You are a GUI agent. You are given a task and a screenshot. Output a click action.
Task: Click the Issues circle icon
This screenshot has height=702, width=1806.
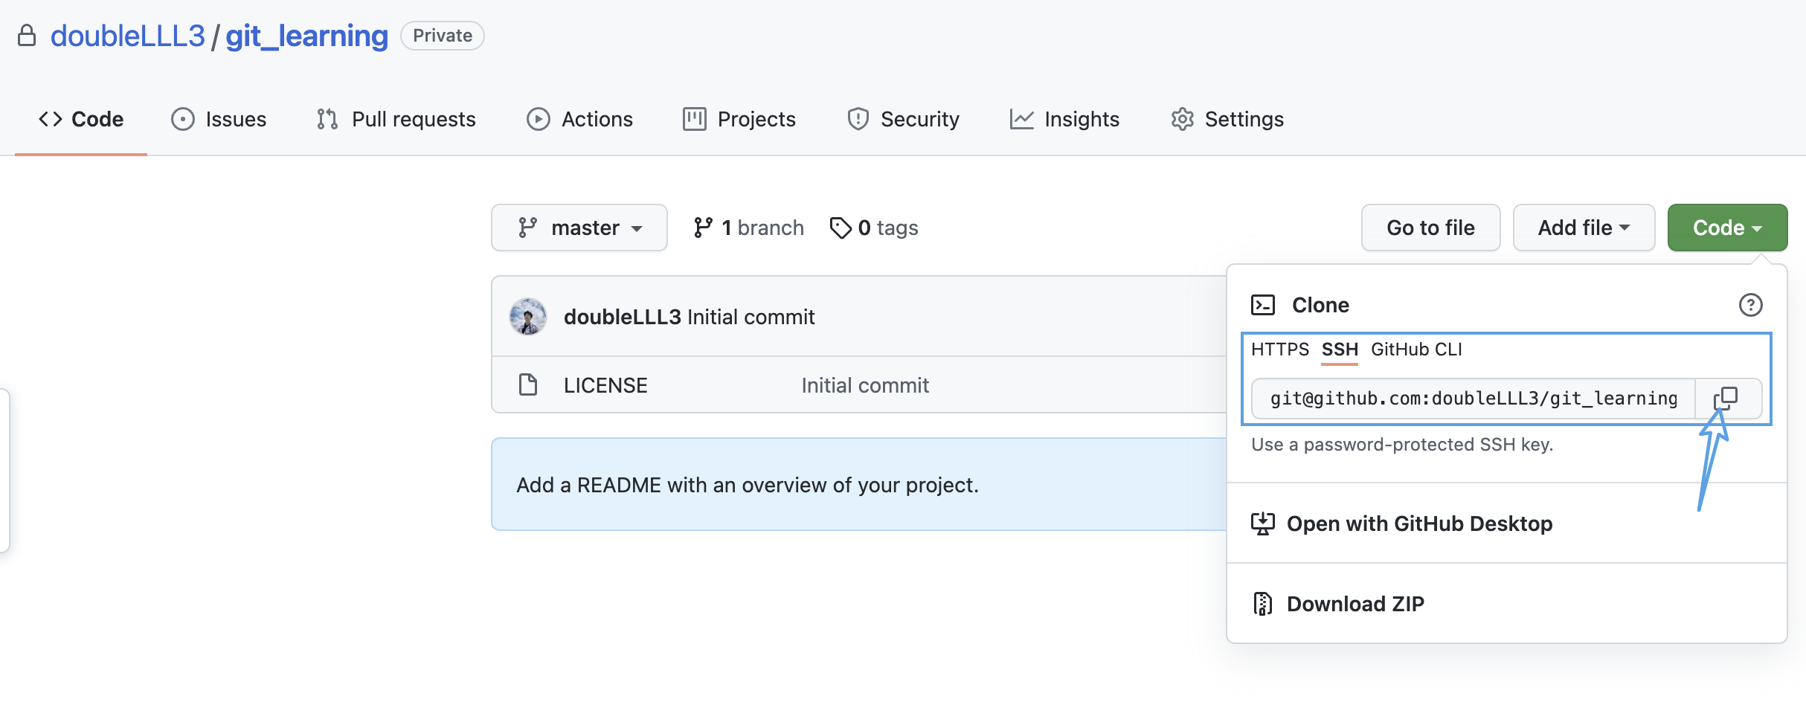[182, 119]
